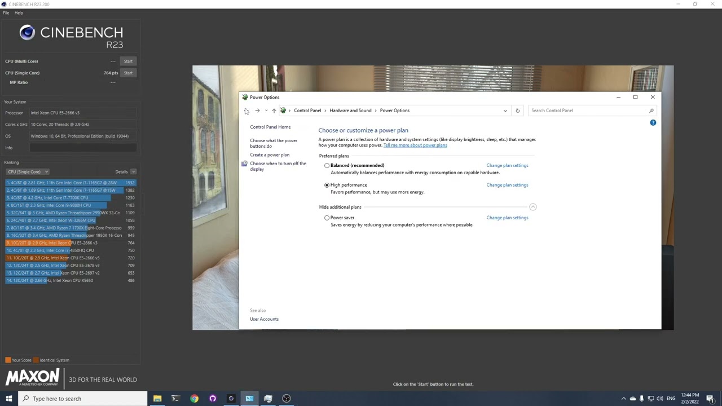Switch to the Control Panel taskbar icon

click(249, 399)
